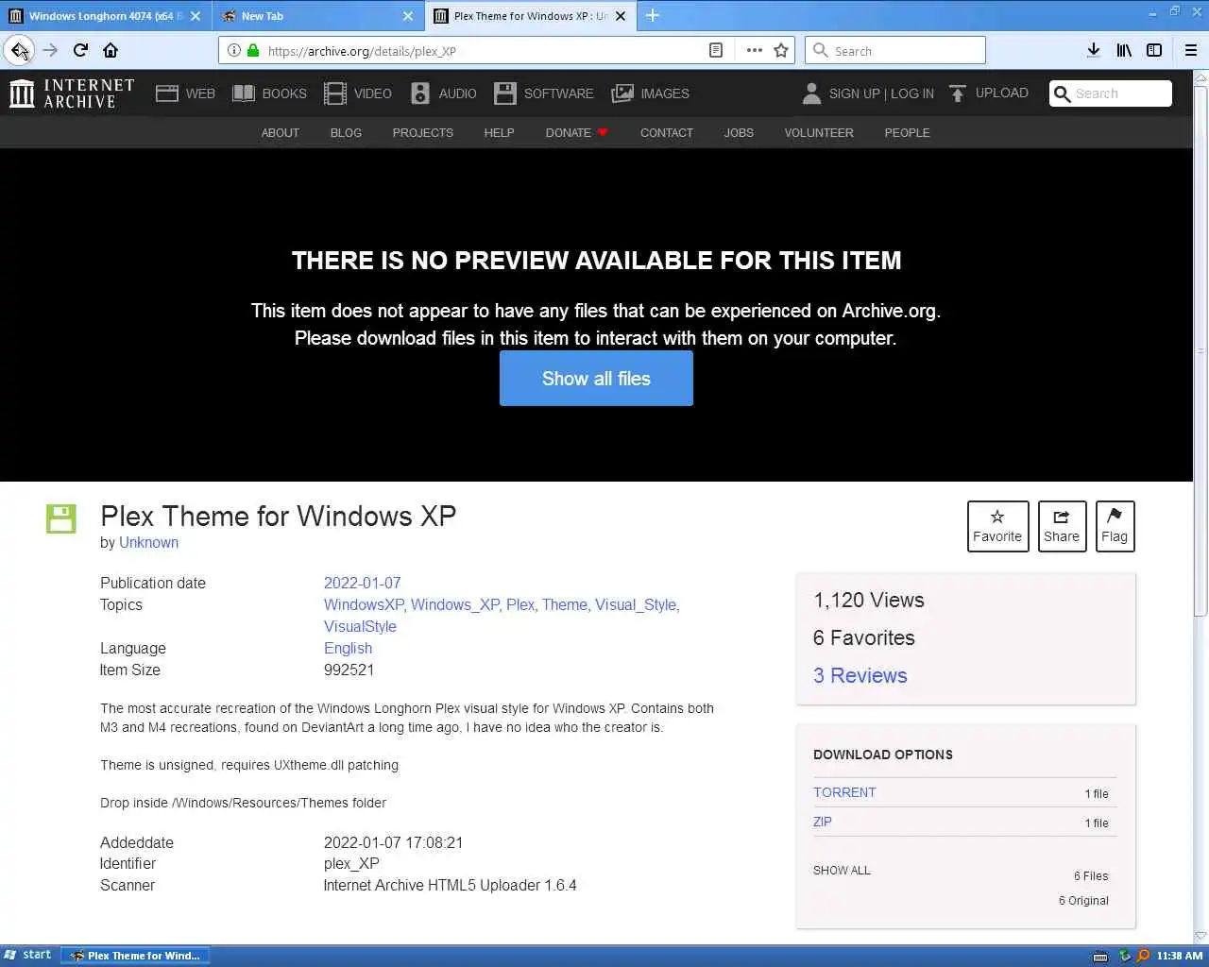
Task: Favorite this item with the star button
Action: click(997, 526)
